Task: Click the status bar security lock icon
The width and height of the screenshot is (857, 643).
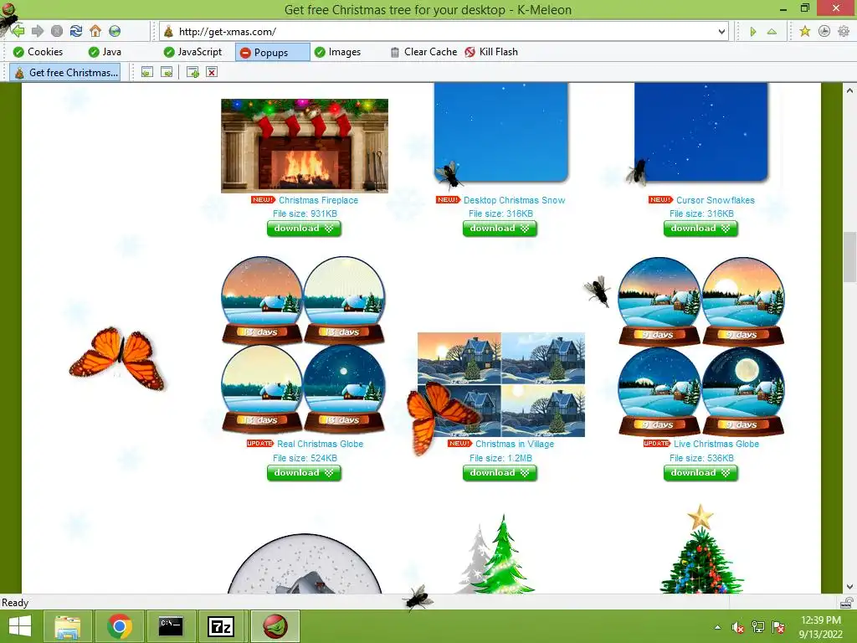Action: [x=846, y=603]
